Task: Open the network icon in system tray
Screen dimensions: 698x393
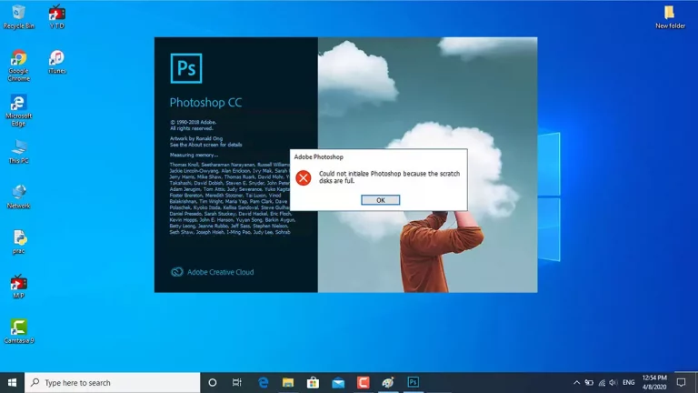Action: click(x=602, y=382)
